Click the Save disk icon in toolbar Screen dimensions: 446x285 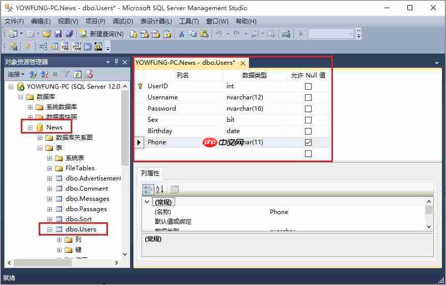coord(58,34)
